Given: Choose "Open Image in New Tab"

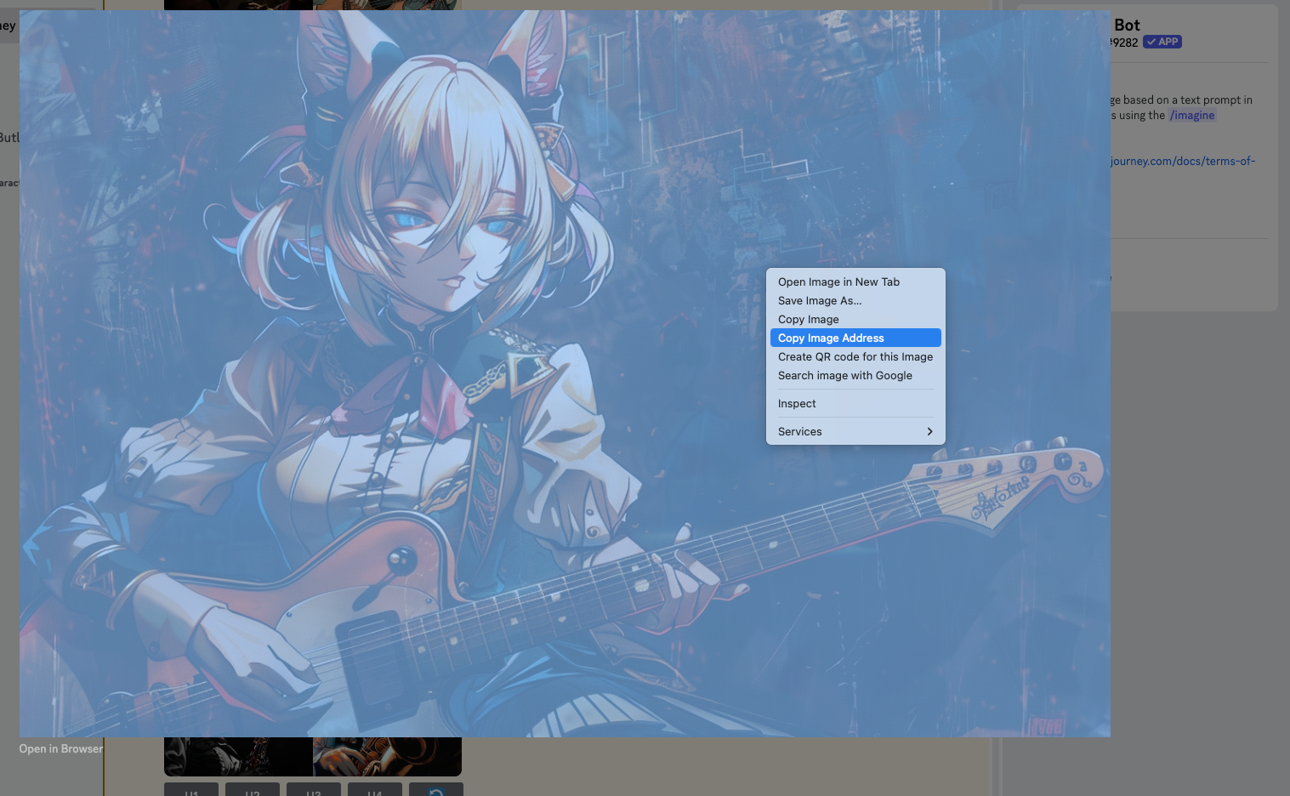Looking at the screenshot, I should pos(855,282).
